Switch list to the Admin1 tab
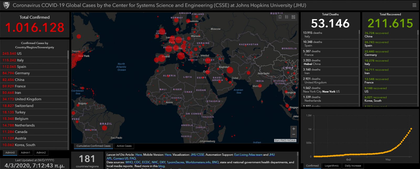 25,152
